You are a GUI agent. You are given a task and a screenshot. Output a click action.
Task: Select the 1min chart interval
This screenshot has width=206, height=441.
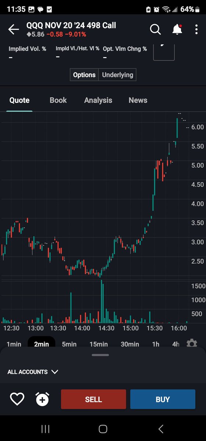[14, 344]
